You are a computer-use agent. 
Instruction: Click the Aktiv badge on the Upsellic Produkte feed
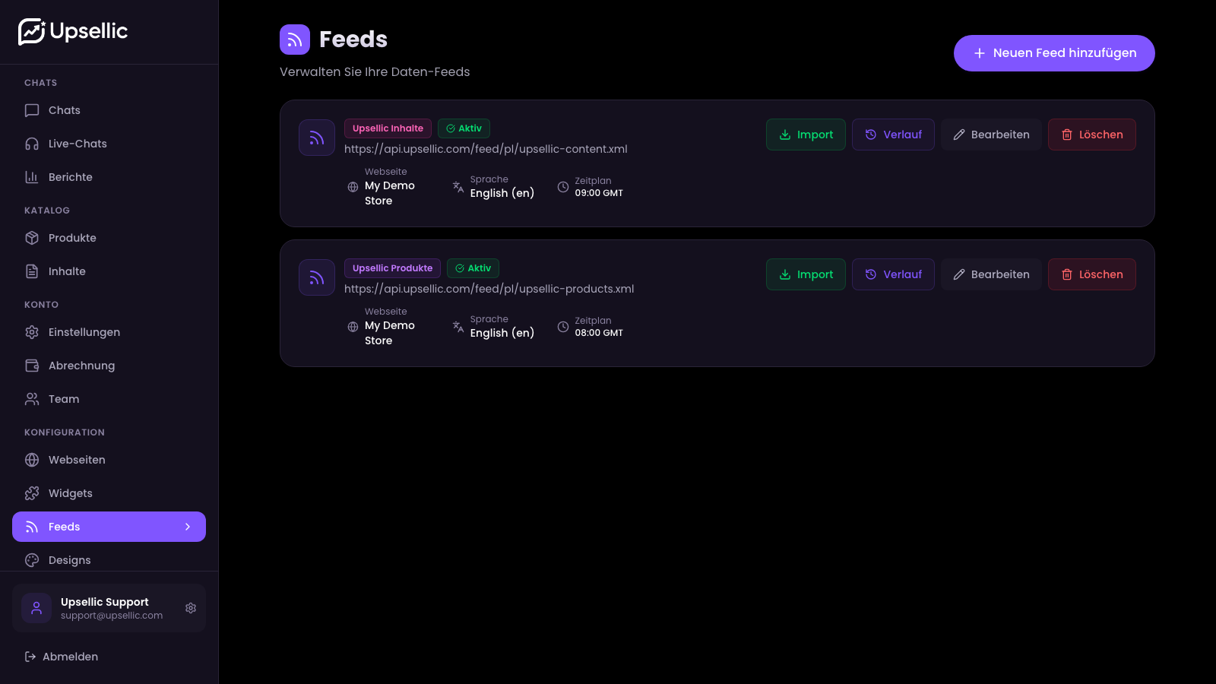(473, 268)
